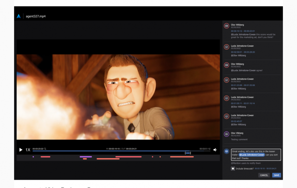Viewport: 297px width, 188px height.
Task: Jump to timecode 00:00:10:12 - 00:00:23:01 link
Action: pyautogui.click(x=243, y=31)
